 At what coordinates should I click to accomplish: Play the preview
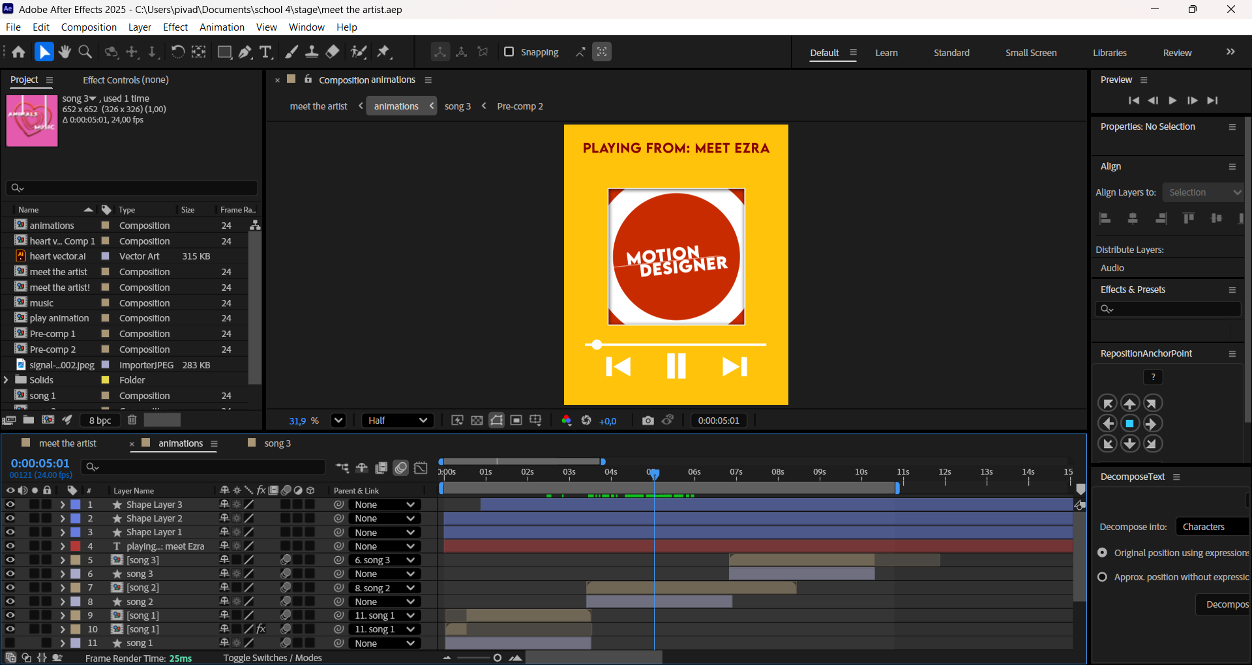pos(1172,100)
